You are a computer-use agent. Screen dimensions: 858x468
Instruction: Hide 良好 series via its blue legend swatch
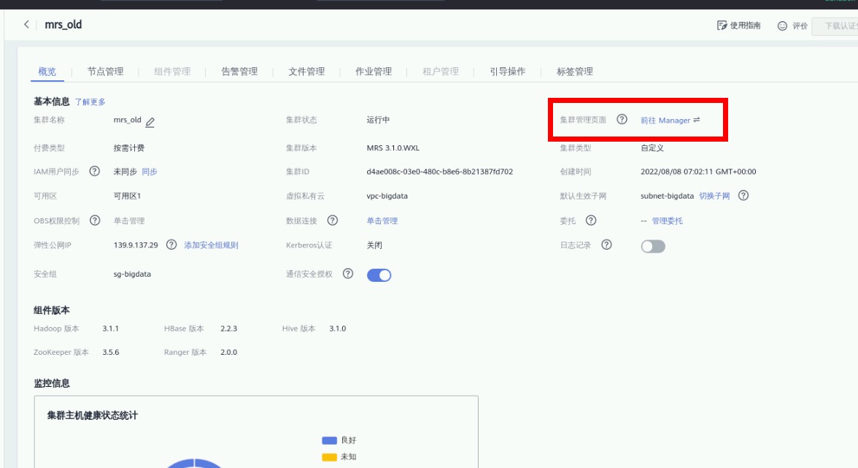click(x=329, y=440)
